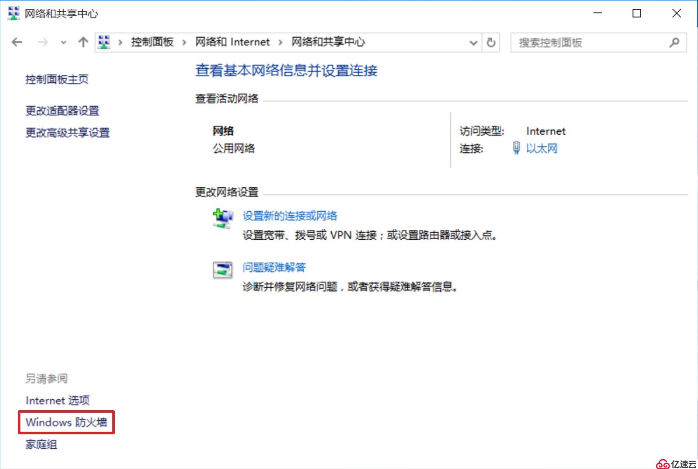Minimize the 网络和共享中心 window
The image size is (698, 469).
pyautogui.click(x=598, y=13)
